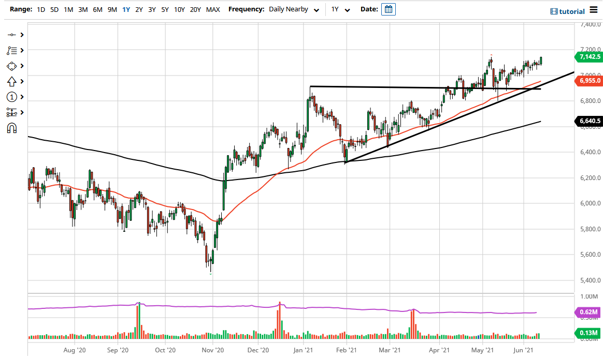Open the measurement tool

coord(13,112)
